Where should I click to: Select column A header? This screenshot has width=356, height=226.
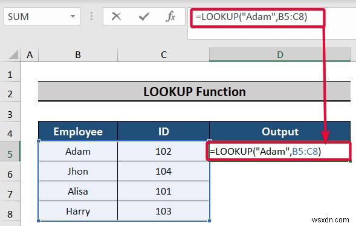[x=30, y=54]
